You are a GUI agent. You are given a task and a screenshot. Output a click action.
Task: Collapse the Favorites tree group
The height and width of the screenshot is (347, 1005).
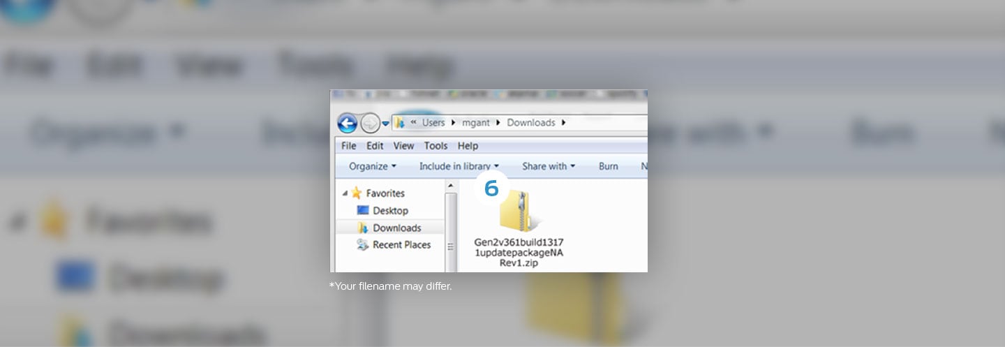345,193
